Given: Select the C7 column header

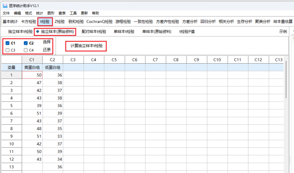Looking at the screenshot, I should click(x=156, y=60).
